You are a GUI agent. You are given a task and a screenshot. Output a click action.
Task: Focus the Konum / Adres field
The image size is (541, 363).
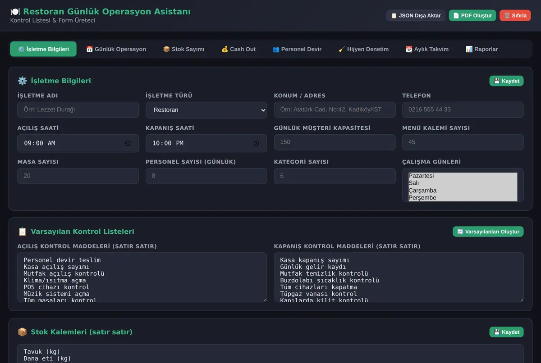(335, 110)
